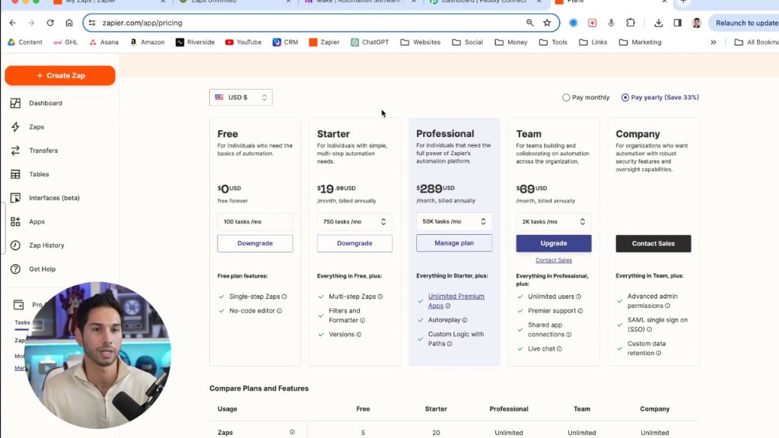Open the Money bookmark folder

pyautogui.click(x=510, y=43)
